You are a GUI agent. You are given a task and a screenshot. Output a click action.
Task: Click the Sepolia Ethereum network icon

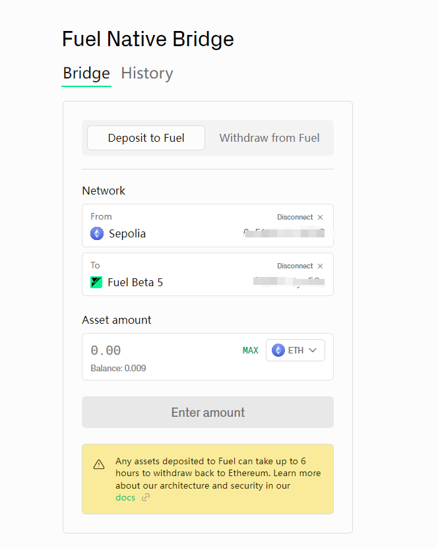[97, 233]
